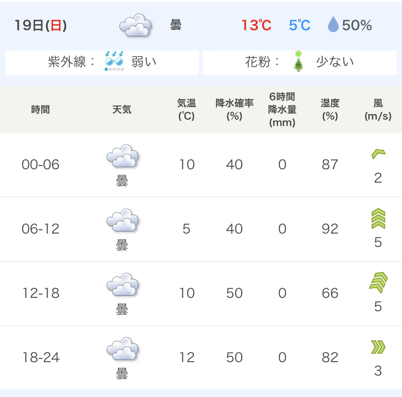Click the 13℃ high temperature
The image size is (402, 397).
tap(256, 25)
